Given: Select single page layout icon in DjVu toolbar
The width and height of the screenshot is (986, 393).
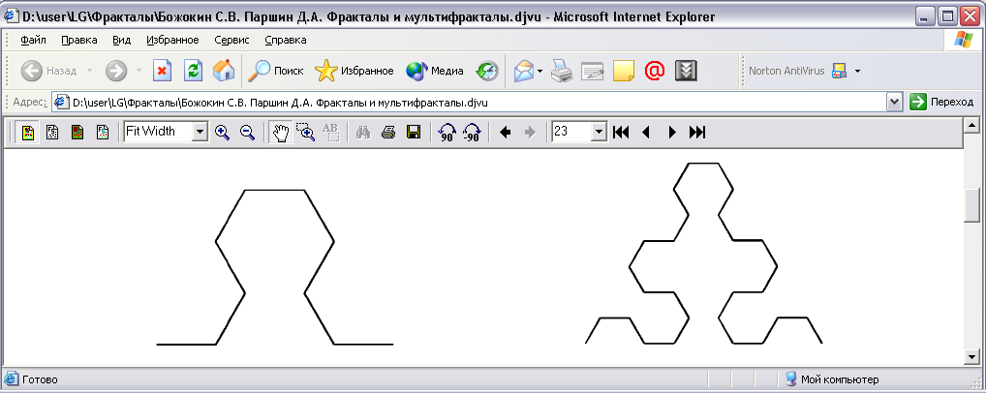Looking at the screenshot, I should [x=27, y=132].
